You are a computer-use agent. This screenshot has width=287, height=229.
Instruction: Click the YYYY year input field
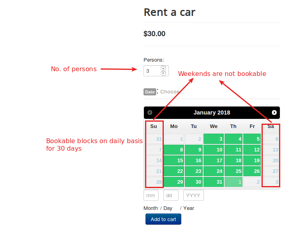(193, 196)
